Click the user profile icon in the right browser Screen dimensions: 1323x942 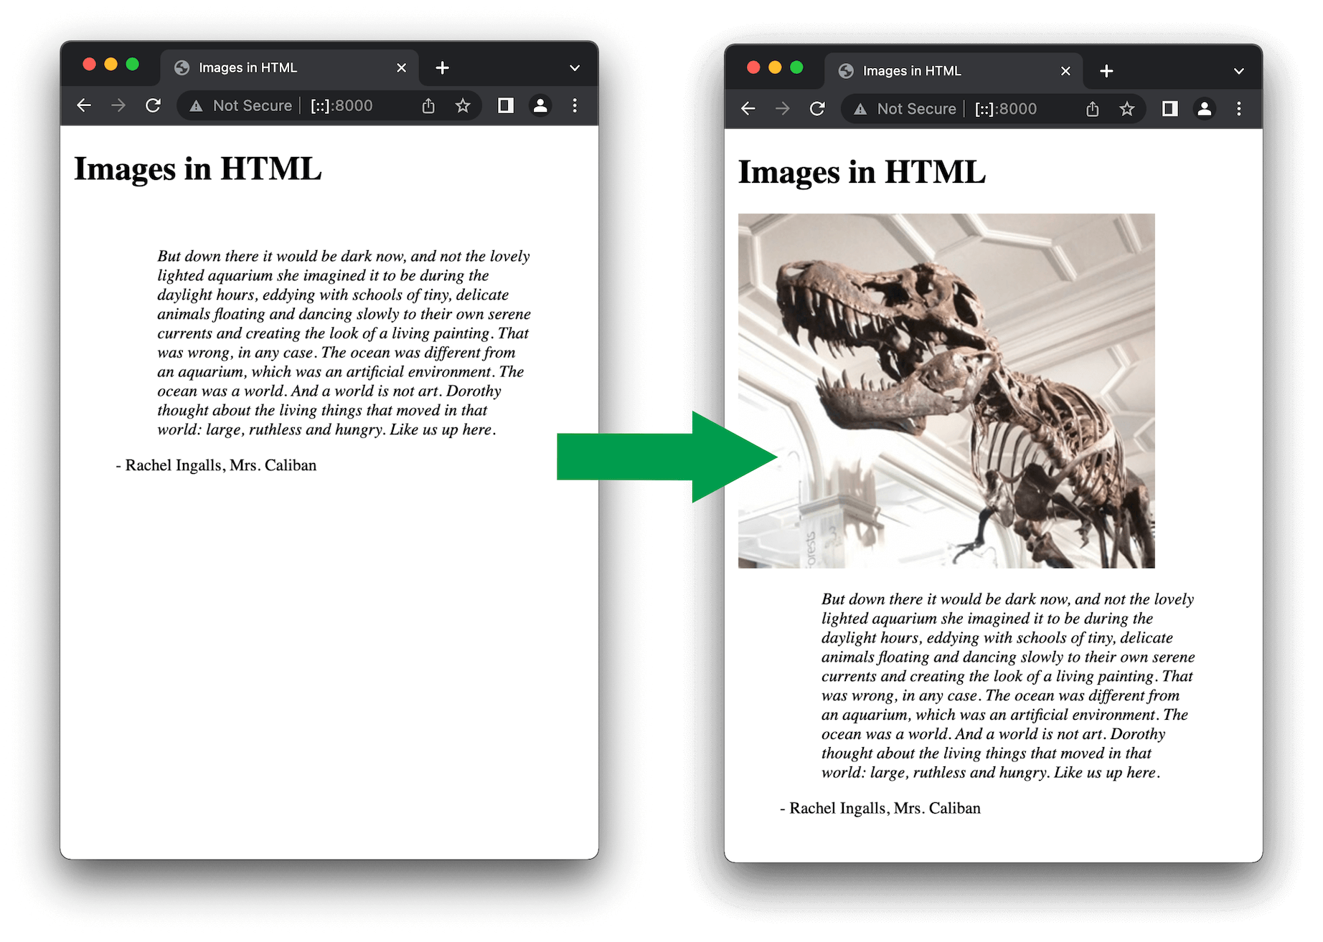coord(1205,108)
